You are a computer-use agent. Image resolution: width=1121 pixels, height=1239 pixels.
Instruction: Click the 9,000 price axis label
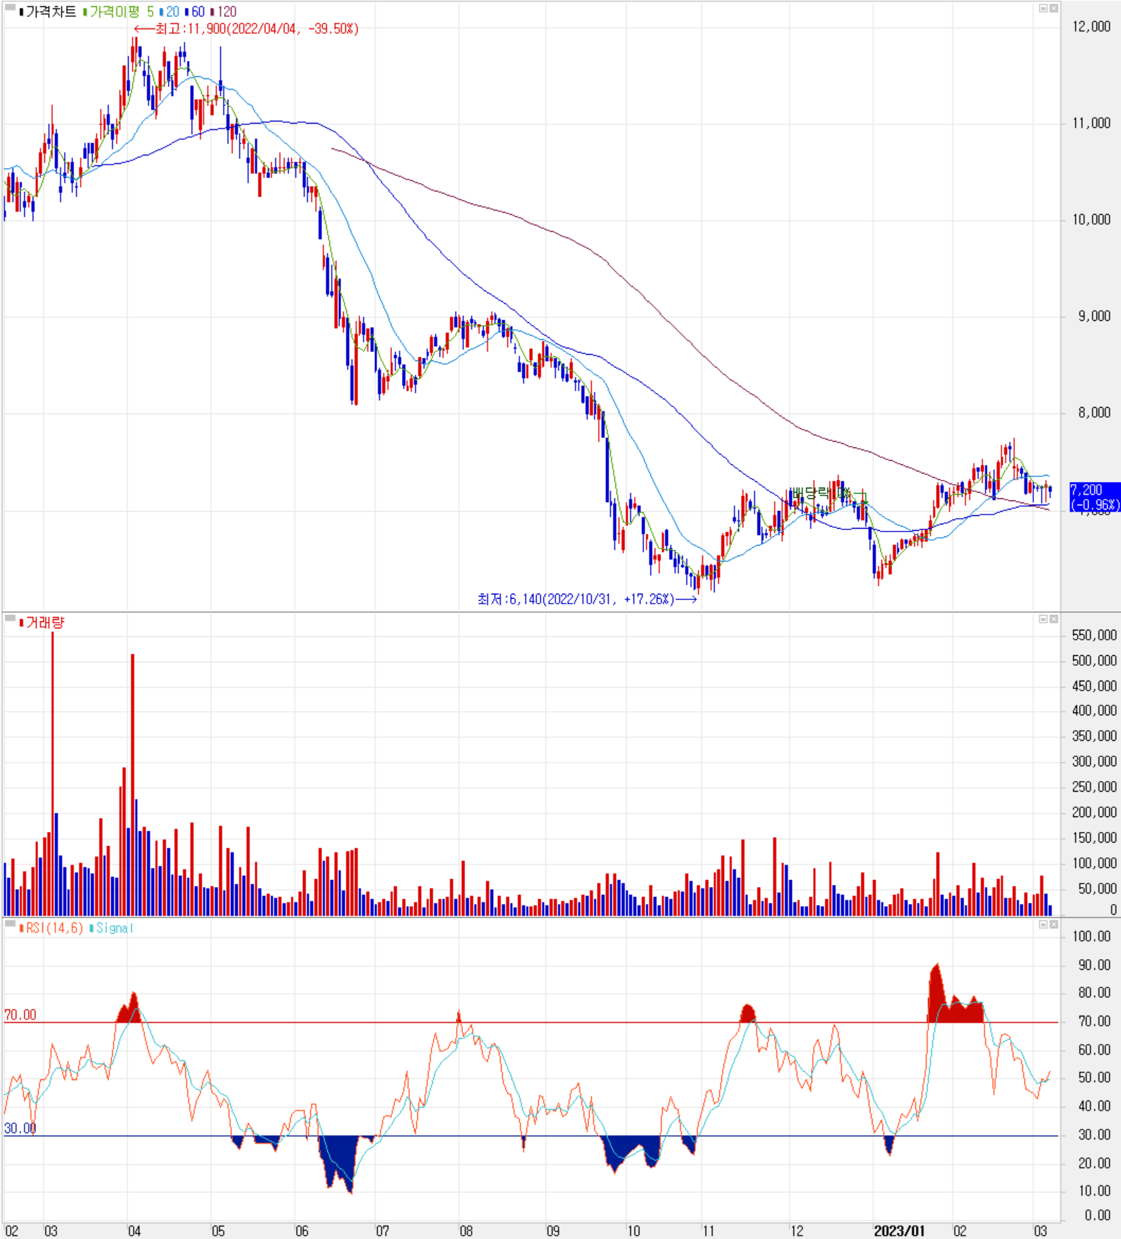[x=1094, y=317]
